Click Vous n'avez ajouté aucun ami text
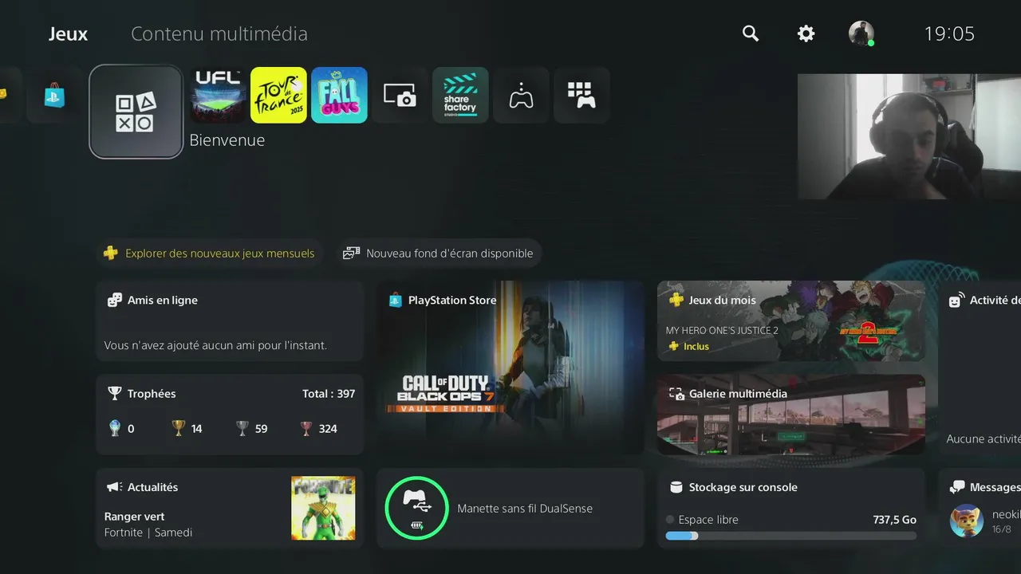 click(215, 346)
